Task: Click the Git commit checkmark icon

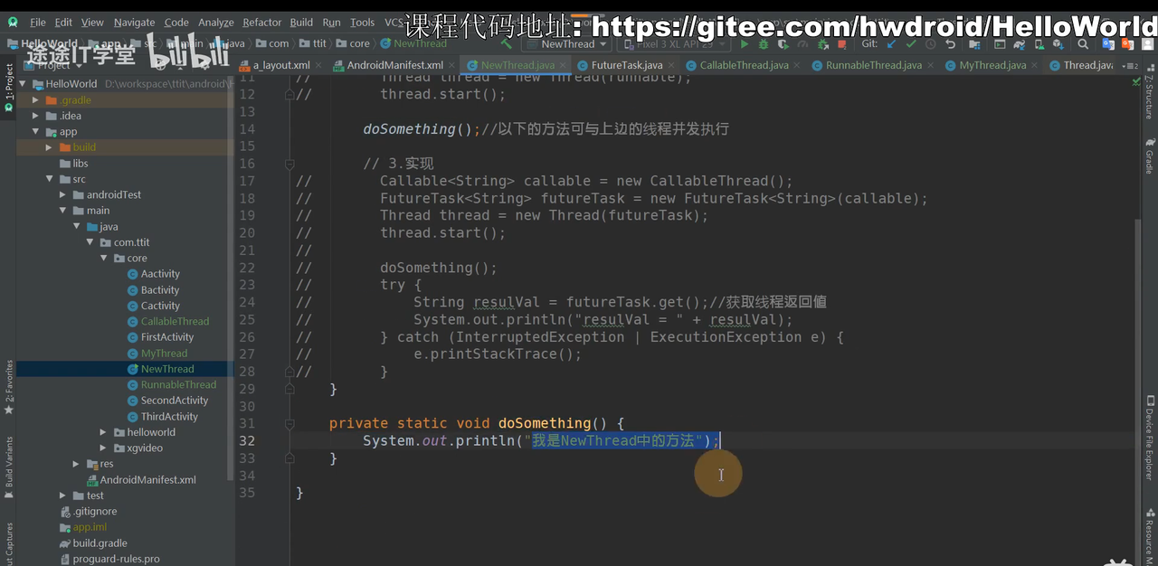Action: click(911, 43)
